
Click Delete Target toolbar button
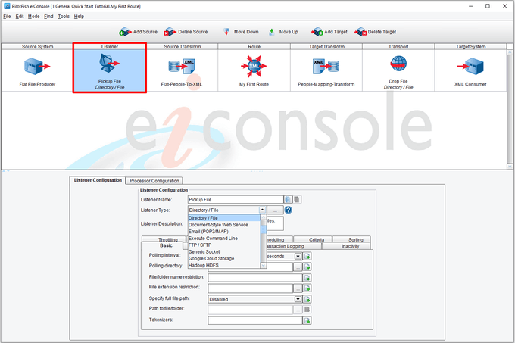click(375, 32)
